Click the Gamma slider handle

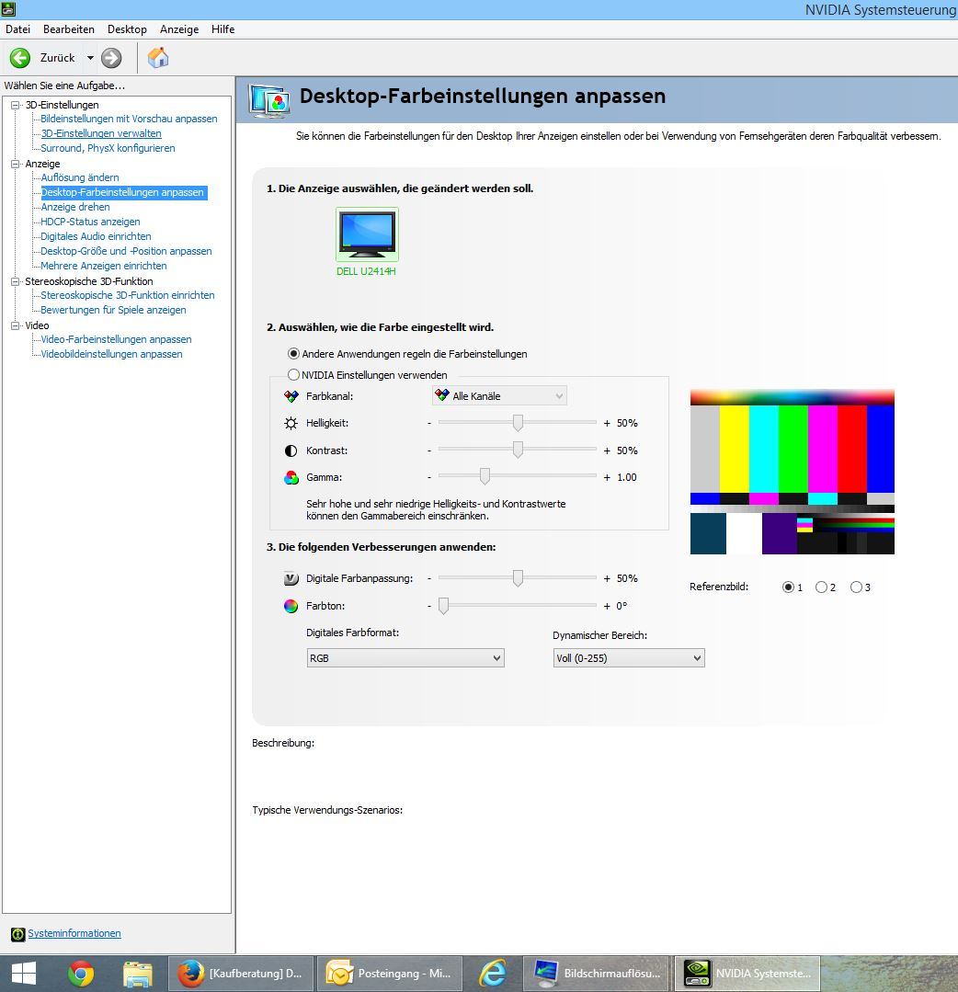(x=485, y=476)
